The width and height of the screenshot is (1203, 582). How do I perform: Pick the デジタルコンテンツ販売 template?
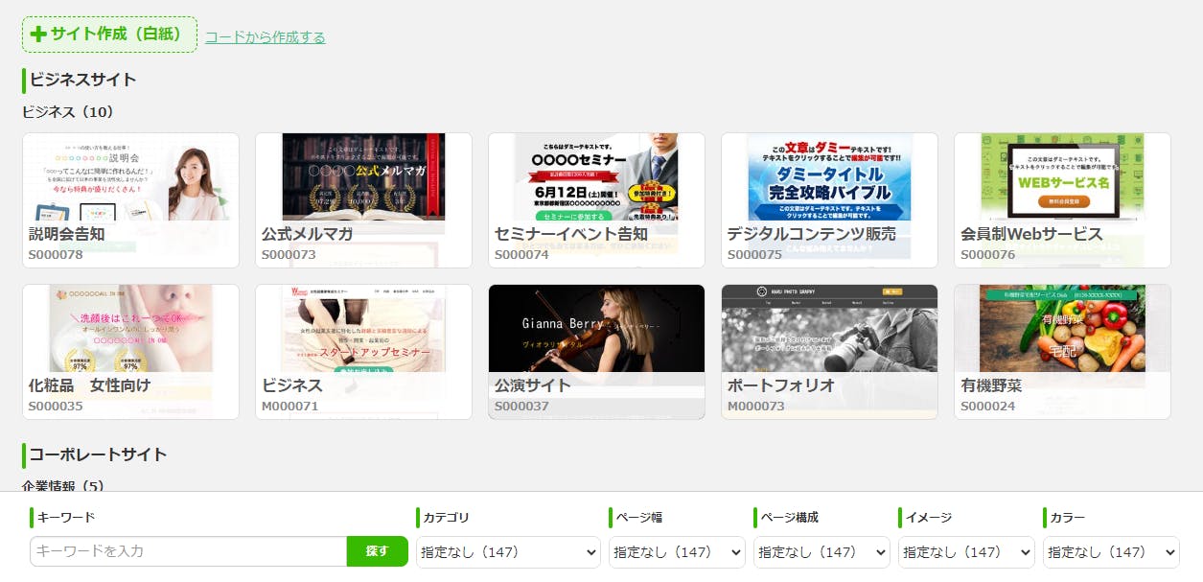point(829,199)
